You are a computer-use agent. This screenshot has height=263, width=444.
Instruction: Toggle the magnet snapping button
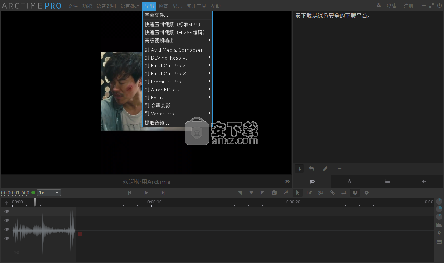[355, 193]
